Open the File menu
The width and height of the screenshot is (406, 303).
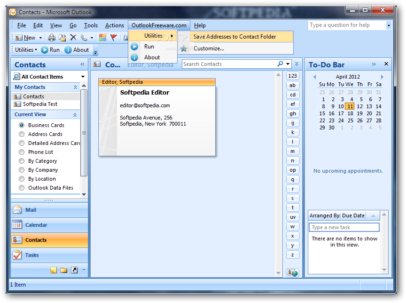[x=22, y=25]
